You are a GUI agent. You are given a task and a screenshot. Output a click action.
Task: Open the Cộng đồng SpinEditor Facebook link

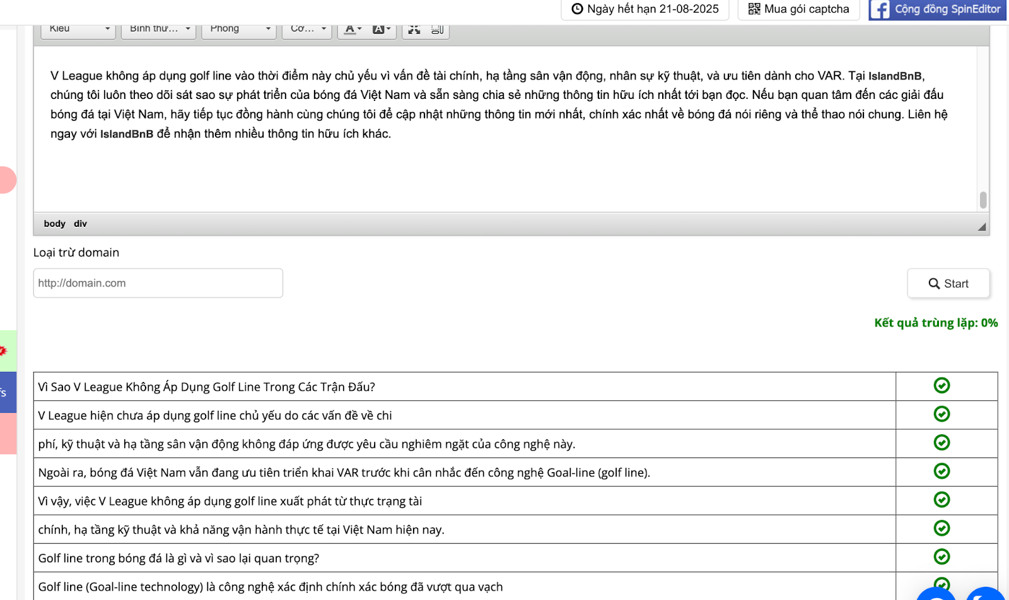pos(937,9)
